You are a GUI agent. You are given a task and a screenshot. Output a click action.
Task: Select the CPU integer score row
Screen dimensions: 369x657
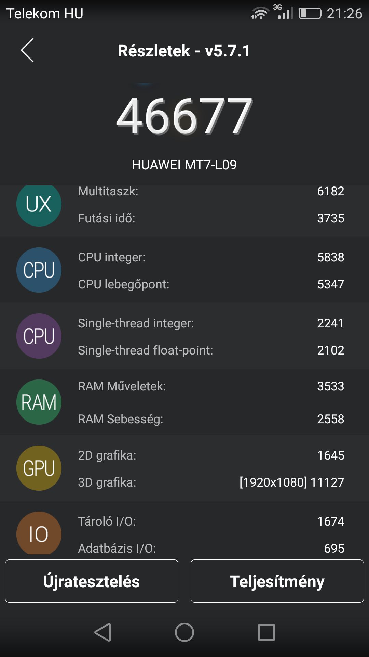click(211, 257)
